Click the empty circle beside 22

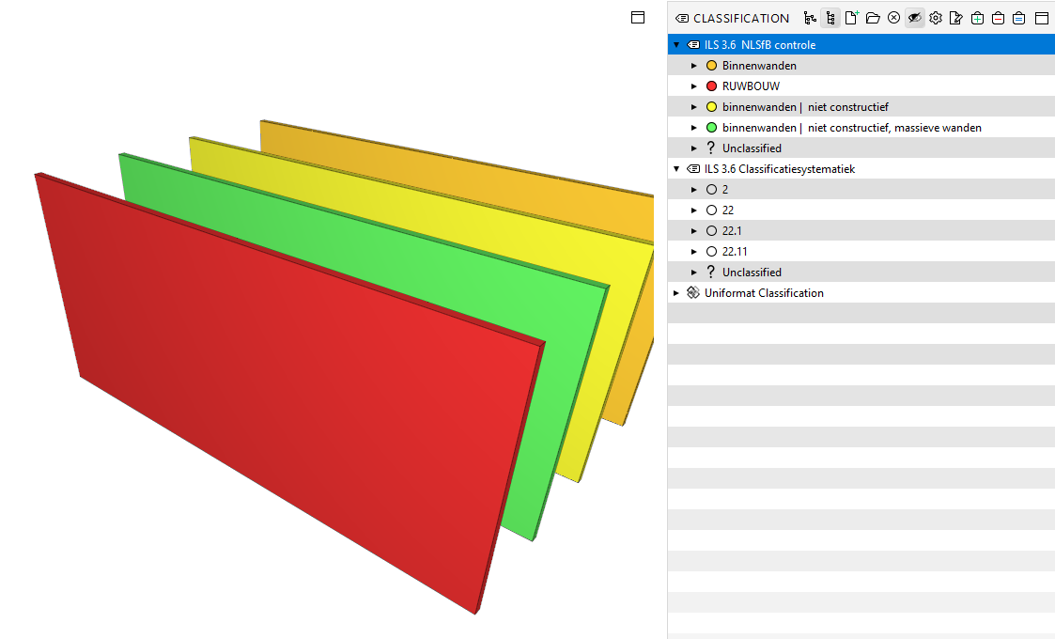(x=711, y=210)
